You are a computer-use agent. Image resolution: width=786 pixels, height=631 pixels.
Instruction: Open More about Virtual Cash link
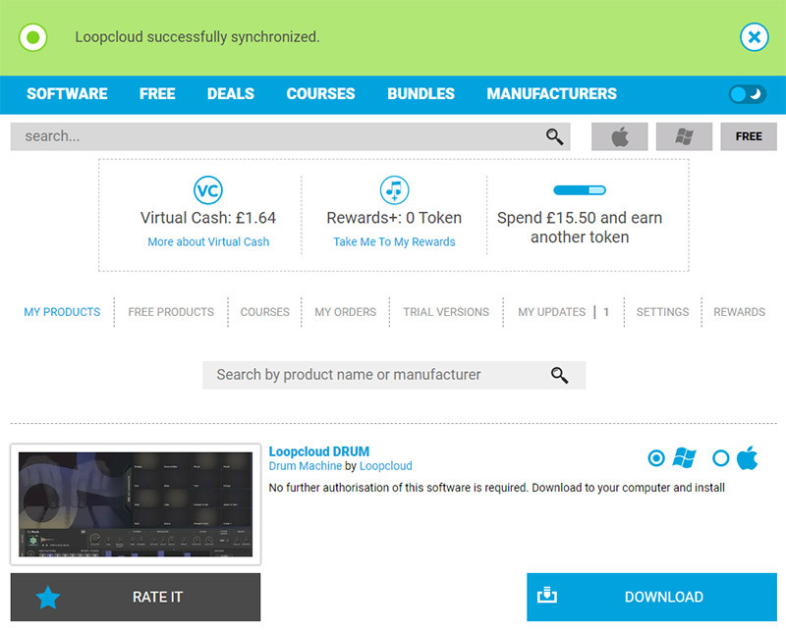pos(208,241)
